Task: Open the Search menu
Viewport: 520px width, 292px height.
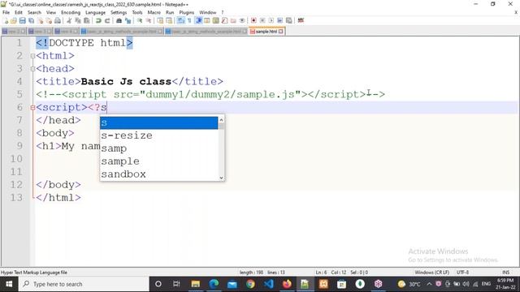Action: (x=34, y=12)
